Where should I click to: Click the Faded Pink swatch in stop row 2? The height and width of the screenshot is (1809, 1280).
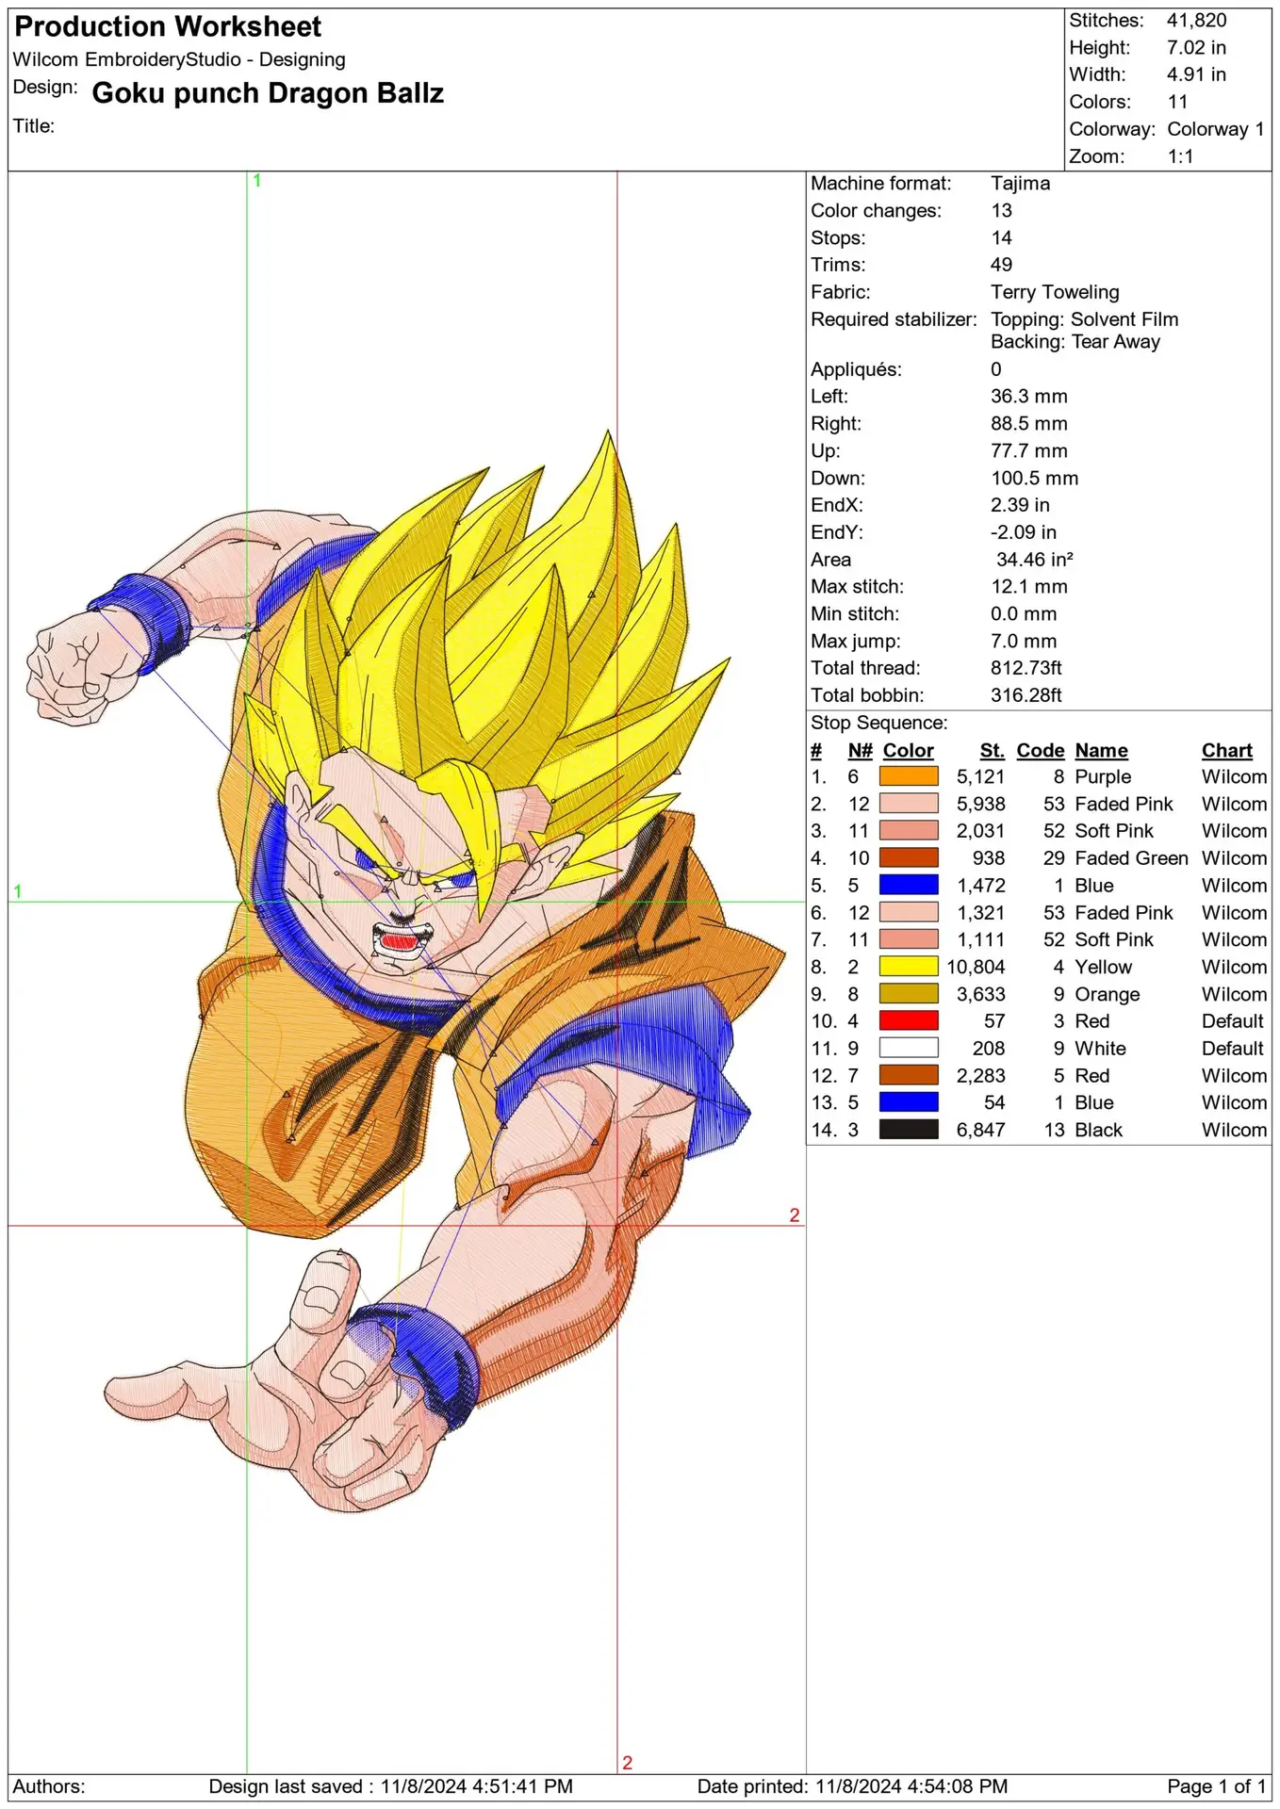[x=909, y=804]
